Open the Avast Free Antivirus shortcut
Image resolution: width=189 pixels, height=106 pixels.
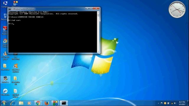click(16, 68)
